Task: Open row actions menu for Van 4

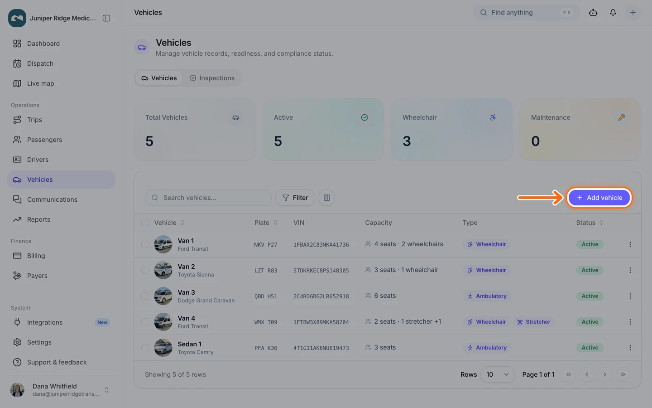Action: coord(630,322)
